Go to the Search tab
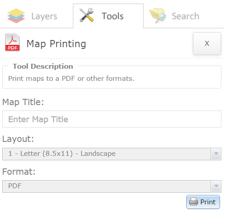 point(184,16)
